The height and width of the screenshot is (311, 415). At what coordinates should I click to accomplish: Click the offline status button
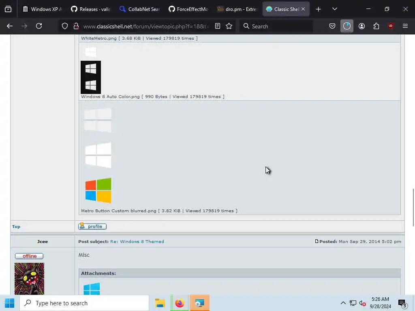tap(29, 256)
